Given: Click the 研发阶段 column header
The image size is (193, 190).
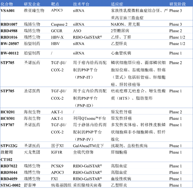Looking at the screenshot, I should (x=178, y=4).
